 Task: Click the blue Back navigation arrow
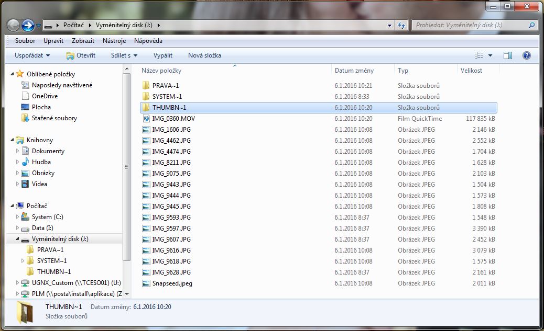[x=13, y=25]
